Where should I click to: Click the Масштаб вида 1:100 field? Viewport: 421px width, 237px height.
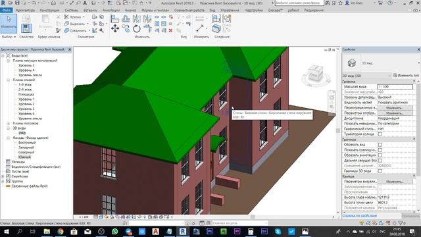[x=395, y=87]
